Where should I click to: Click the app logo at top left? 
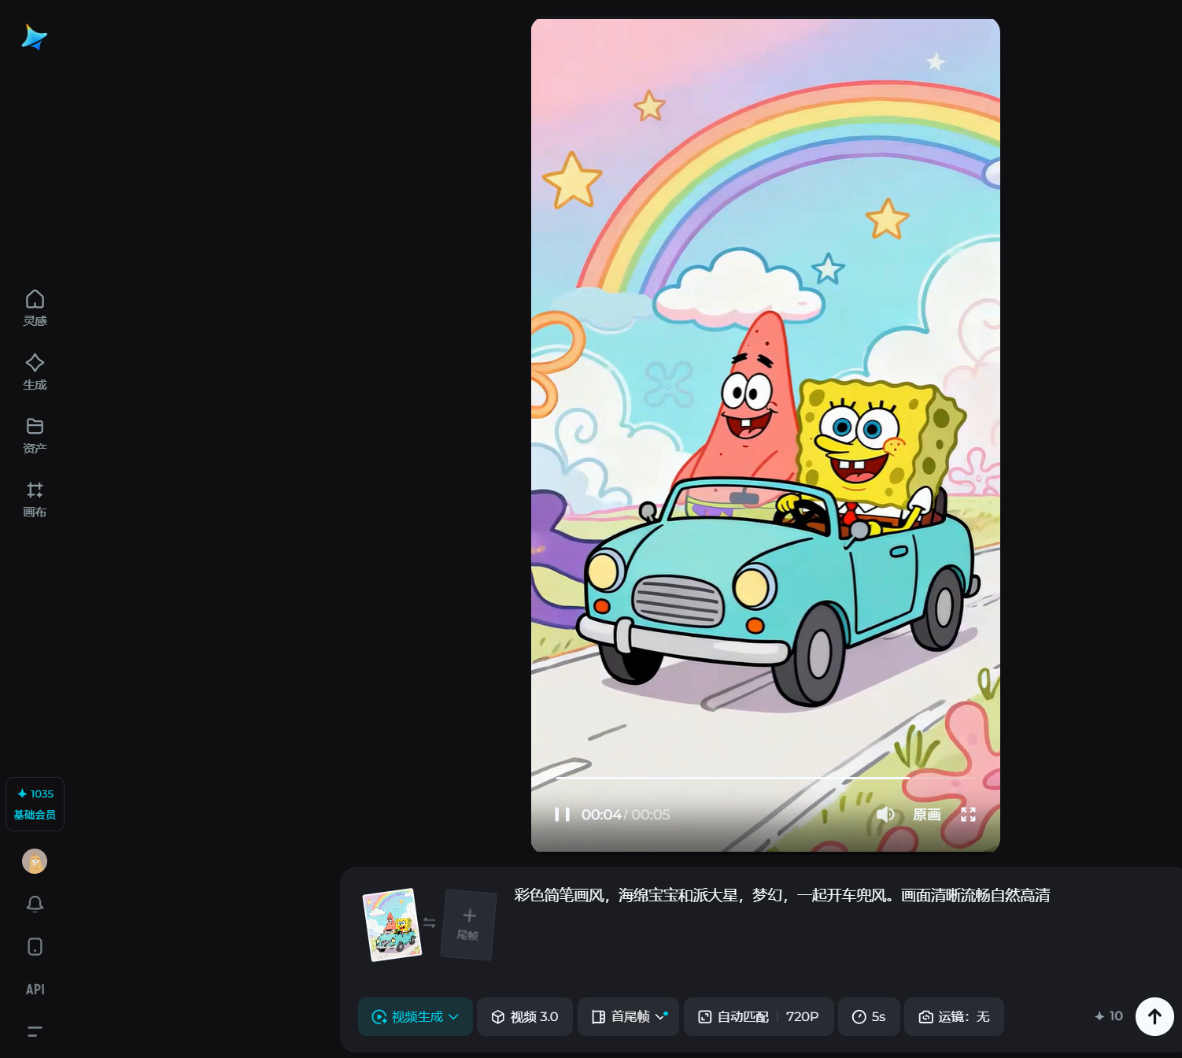click(x=34, y=37)
